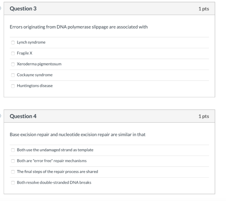Select the Xeroderma pigmentosum checkbox

point(13,64)
